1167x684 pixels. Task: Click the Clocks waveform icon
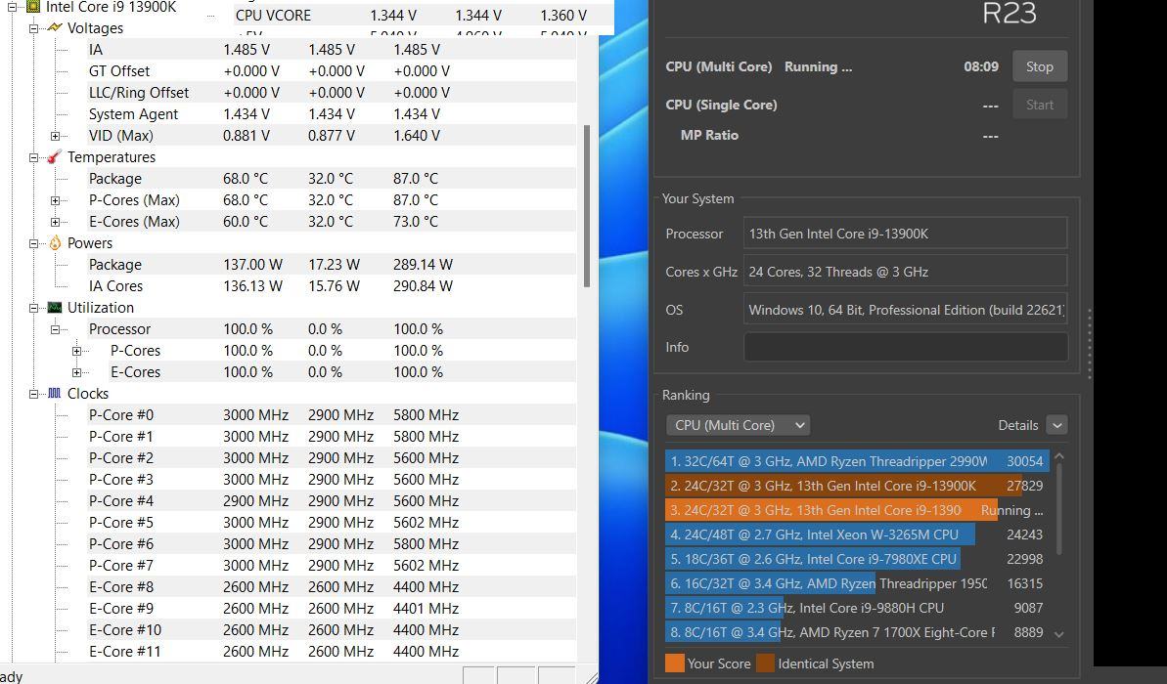(x=55, y=393)
